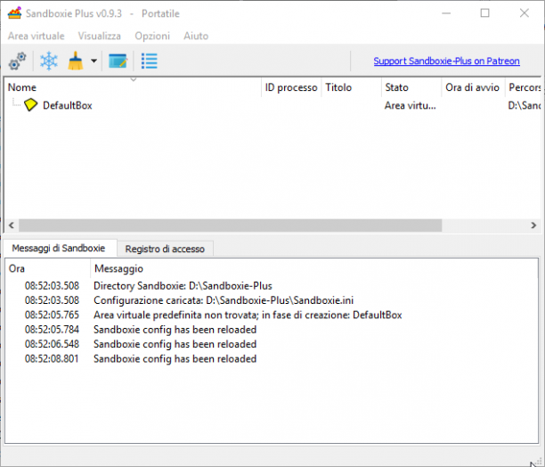545x467 pixels.
Task: Select the 08:52:05.784 config reloaded message
Action: click(272, 330)
